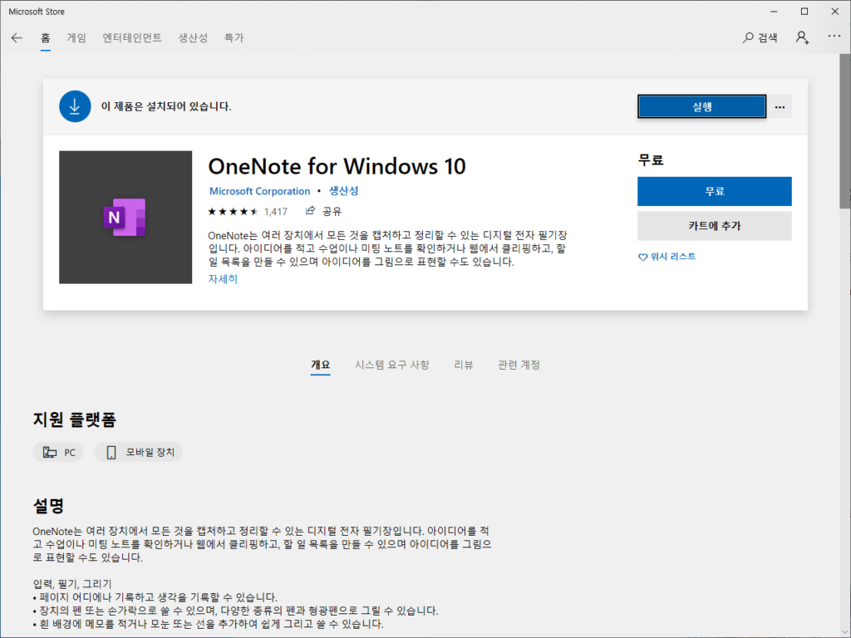Select the 개요 overview tab
This screenshot has height=638, width=851.
click(321, 364)
